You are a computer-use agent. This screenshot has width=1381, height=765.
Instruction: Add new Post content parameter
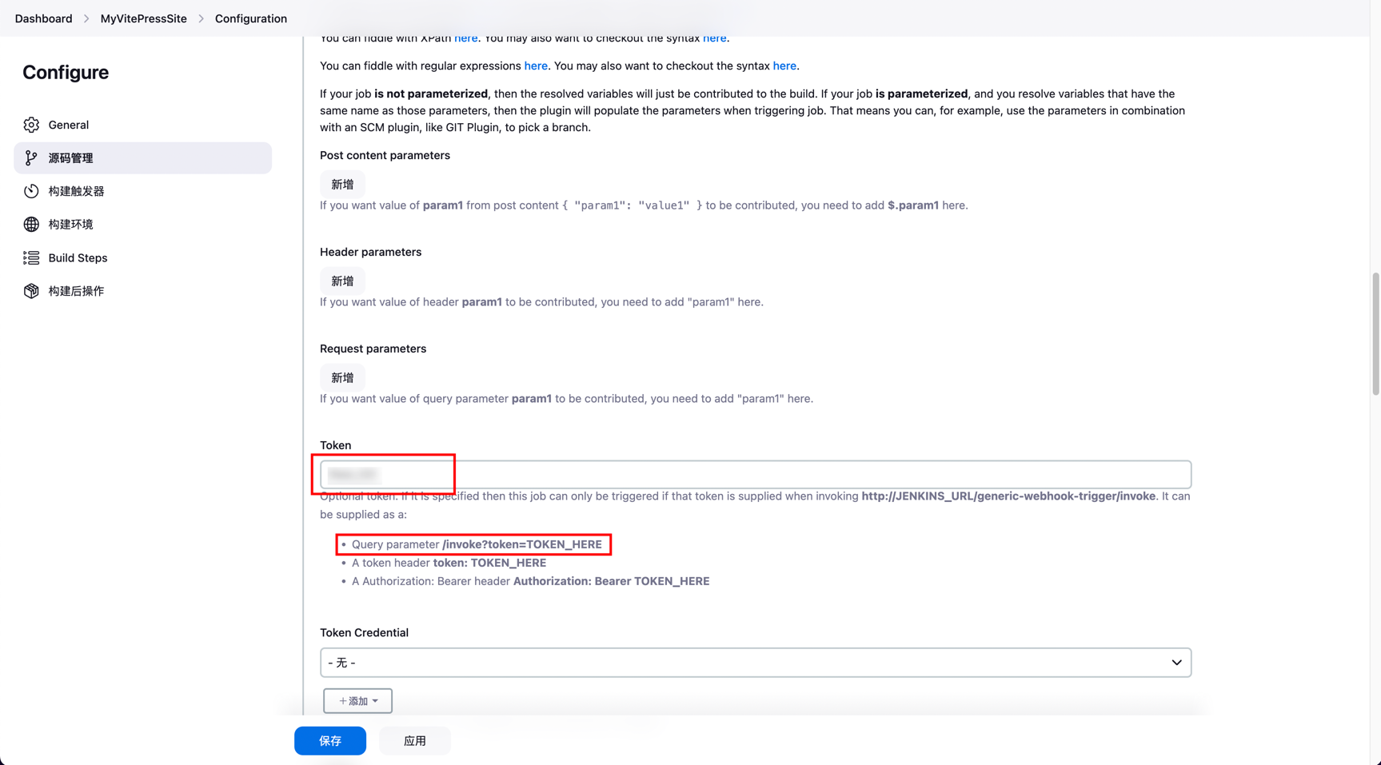coord(342,185)
